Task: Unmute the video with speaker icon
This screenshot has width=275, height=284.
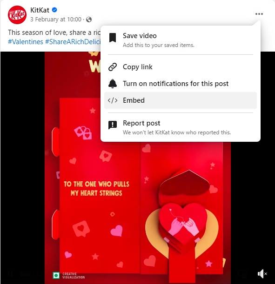Action: [262, 274]
